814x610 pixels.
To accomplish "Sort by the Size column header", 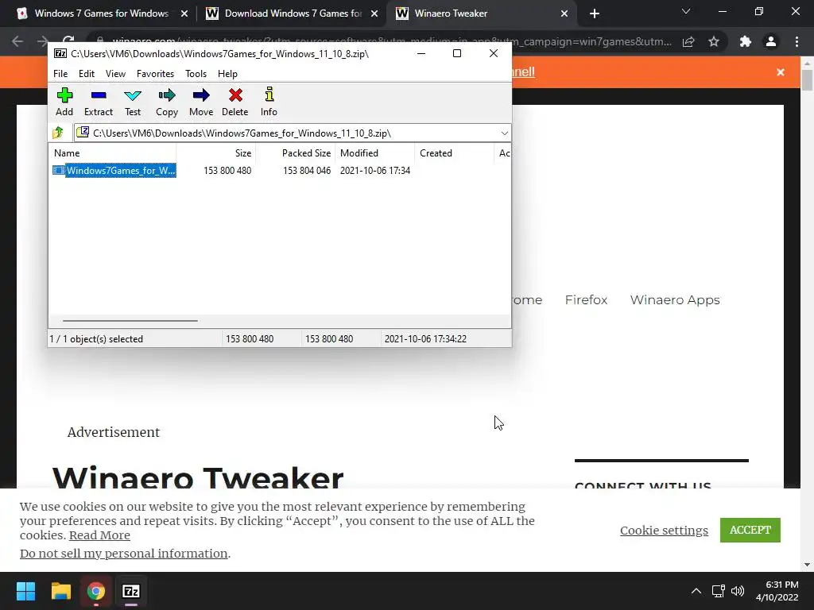I will click(x=215, y=153).
